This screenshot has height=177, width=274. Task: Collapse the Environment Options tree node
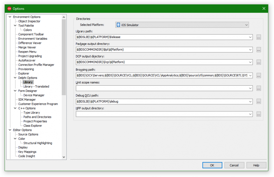pos(10,17)
